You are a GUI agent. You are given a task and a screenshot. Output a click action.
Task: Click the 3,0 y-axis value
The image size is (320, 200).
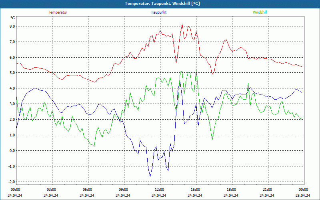[12, 104]
